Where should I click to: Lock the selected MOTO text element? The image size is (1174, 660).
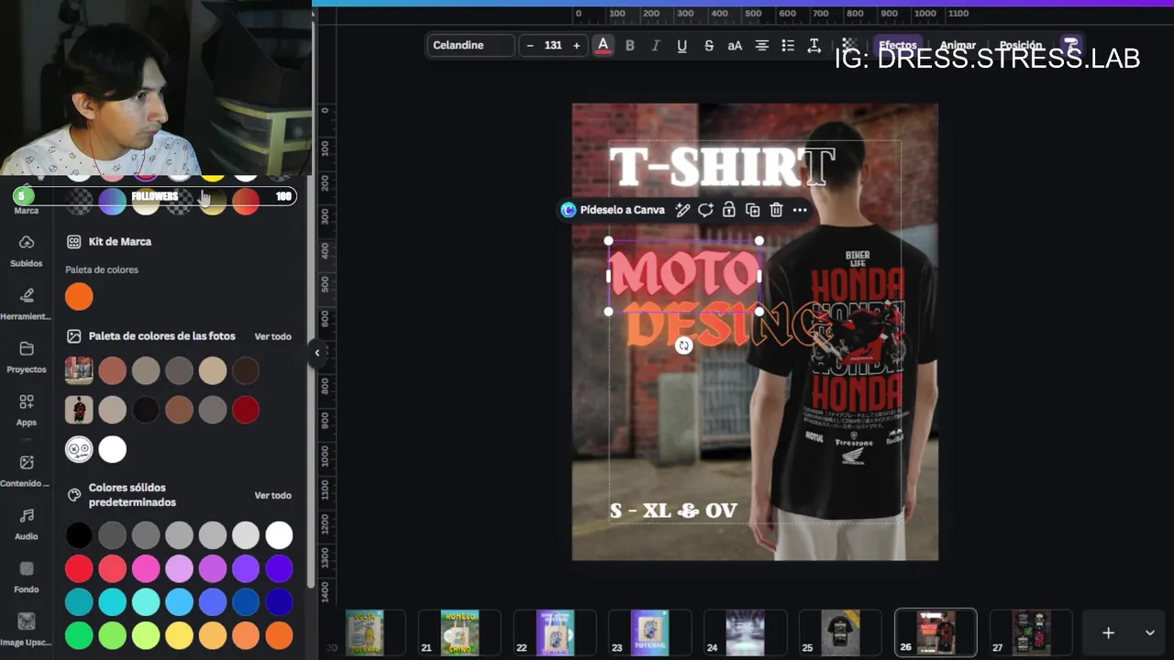click(x=728, y=210)
